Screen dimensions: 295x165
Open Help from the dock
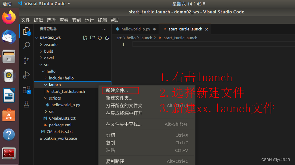9,135
